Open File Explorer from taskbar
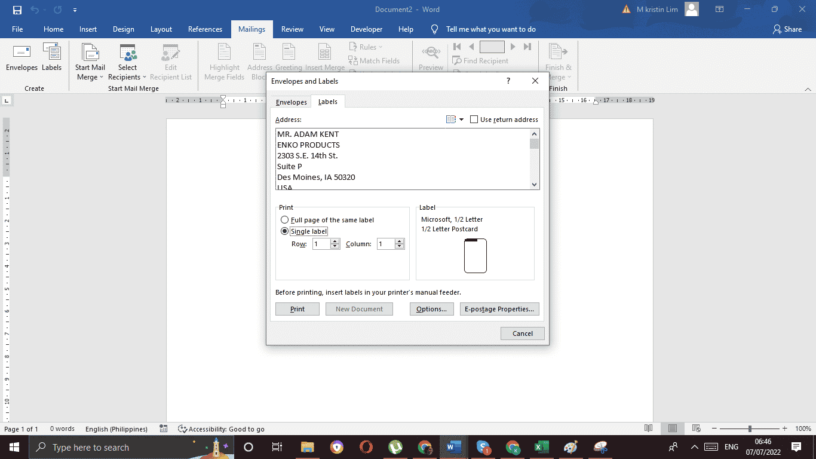Viewport: 816px width, 459px height. pos(308,447)
